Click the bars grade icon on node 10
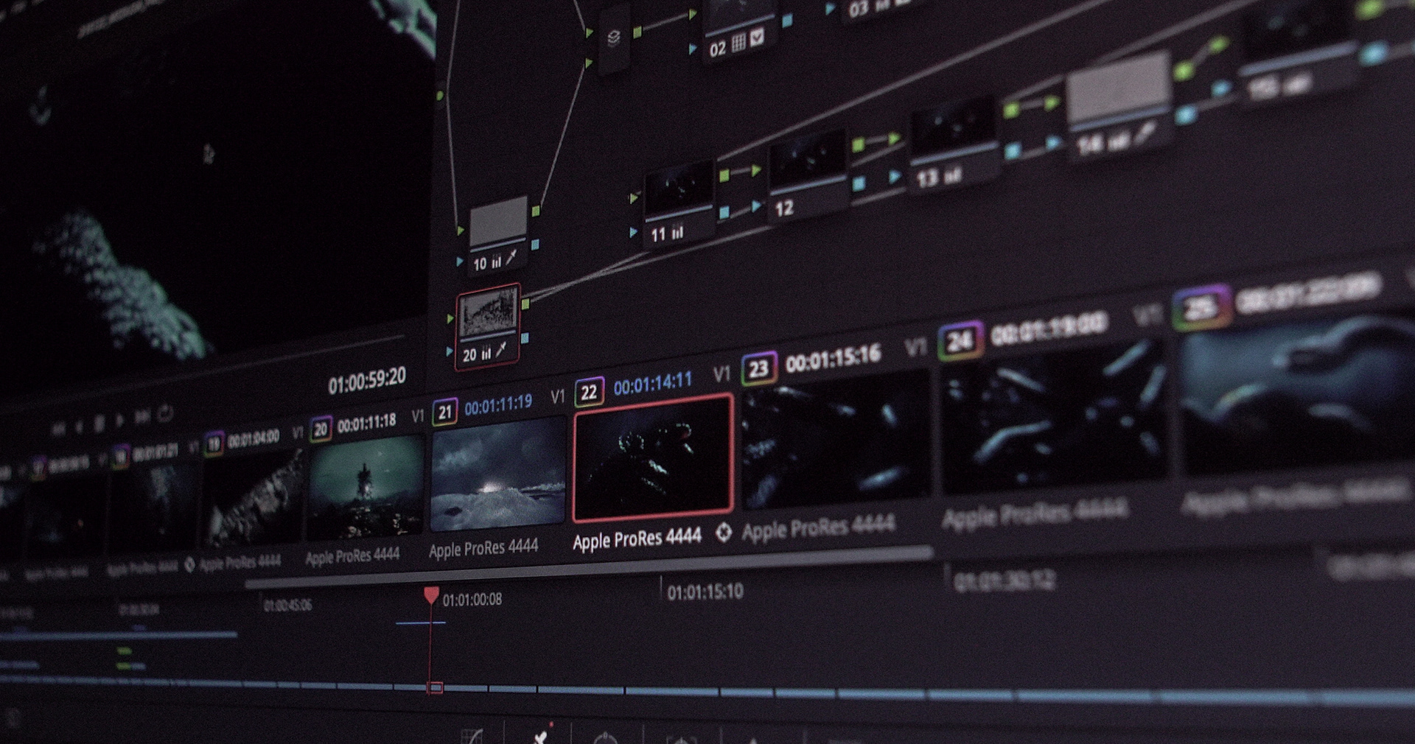The height and width of the screenshot is (744, 1415). click(x=497, y=262)
